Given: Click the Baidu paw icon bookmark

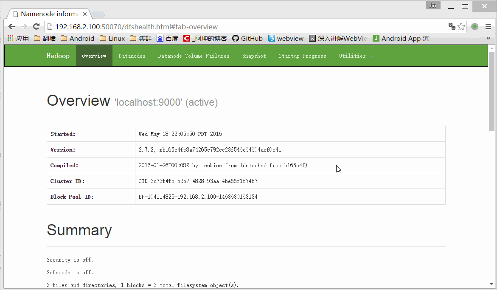Looking at the screenshot, I should pyautogui.click(x=159, y=38).
